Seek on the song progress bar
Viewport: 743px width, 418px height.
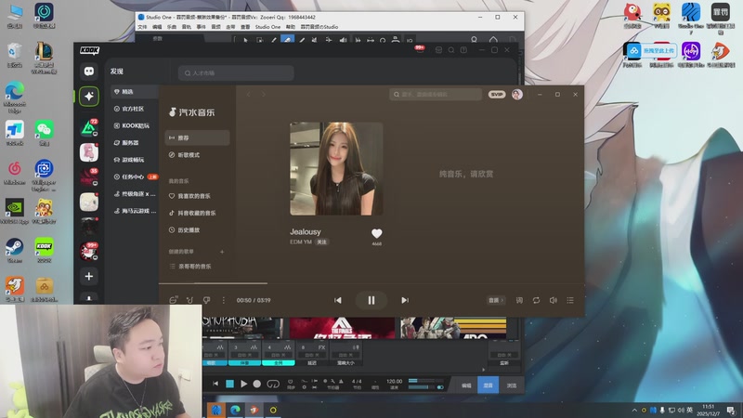pos(371,283)
